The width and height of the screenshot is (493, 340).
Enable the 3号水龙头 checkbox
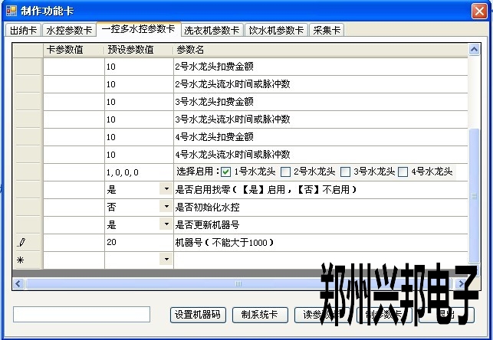click(x=345, y=172)
